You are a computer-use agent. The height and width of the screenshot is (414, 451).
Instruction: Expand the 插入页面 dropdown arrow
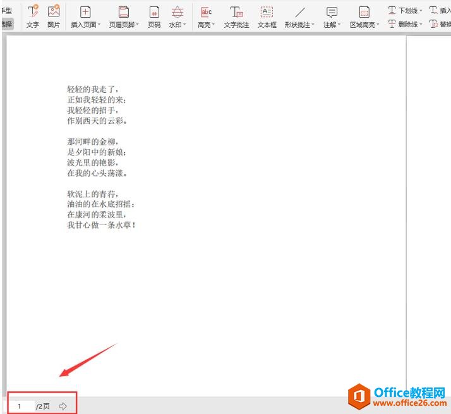(99, 25)
